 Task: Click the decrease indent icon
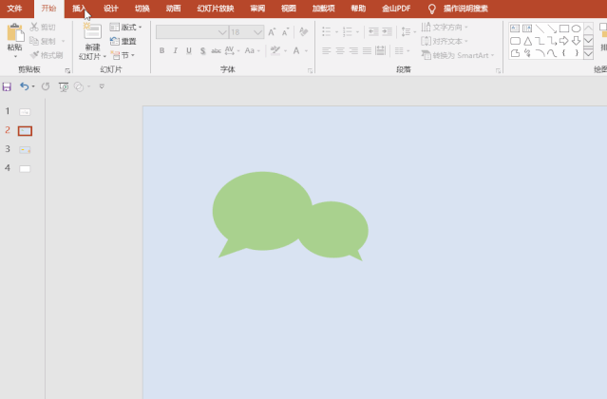[x=373, y=31]
